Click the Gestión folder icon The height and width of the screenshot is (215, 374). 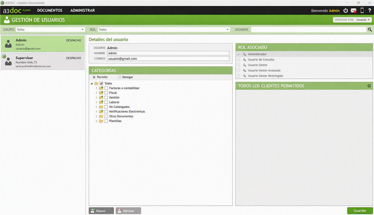coord(101,98)
